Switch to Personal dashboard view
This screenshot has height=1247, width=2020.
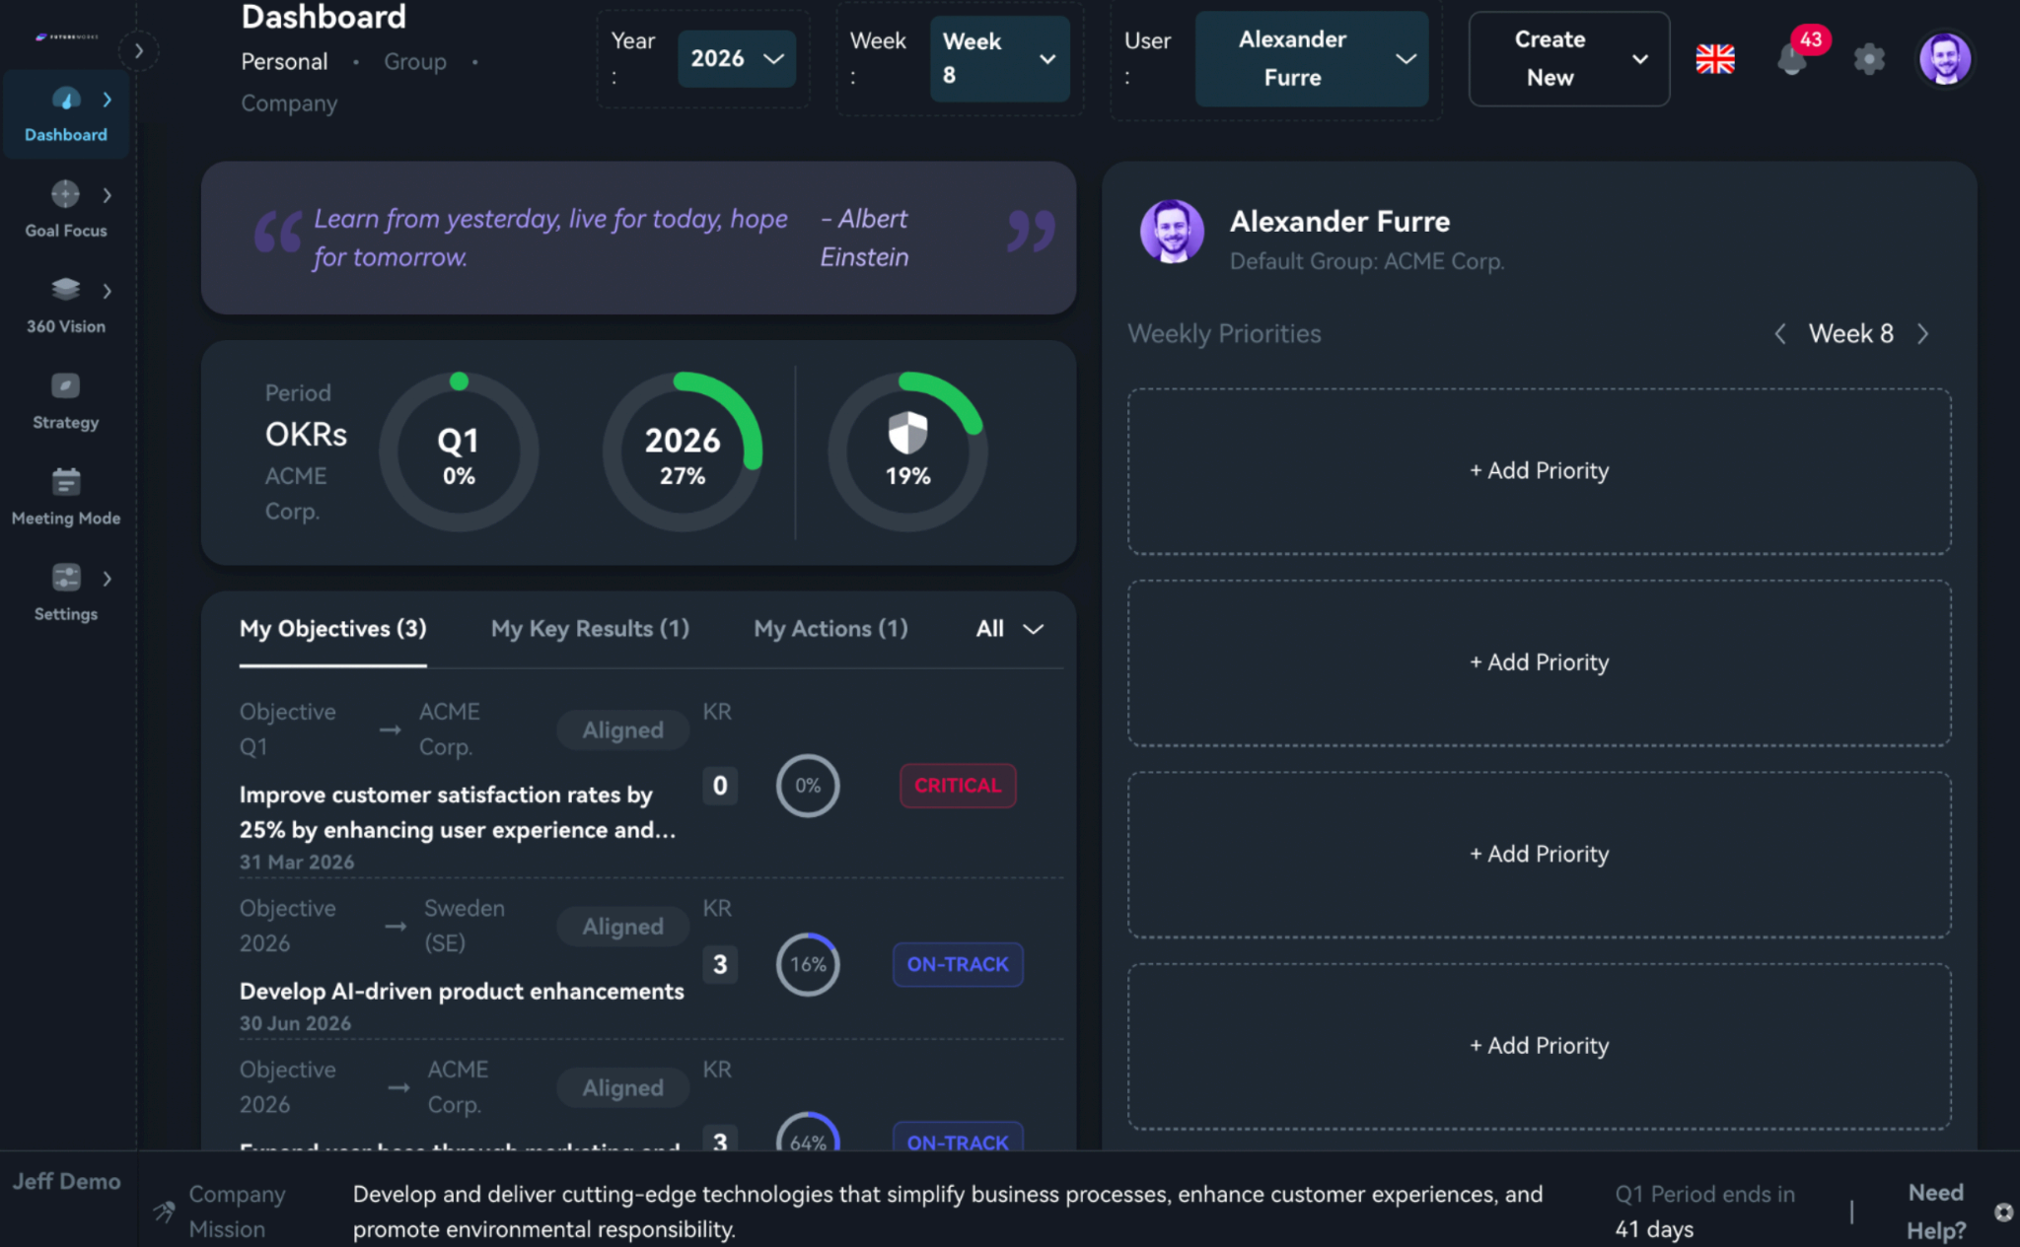point(284,61)
